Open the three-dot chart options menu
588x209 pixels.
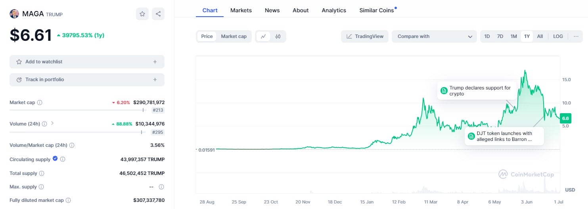tap(576, 36)
